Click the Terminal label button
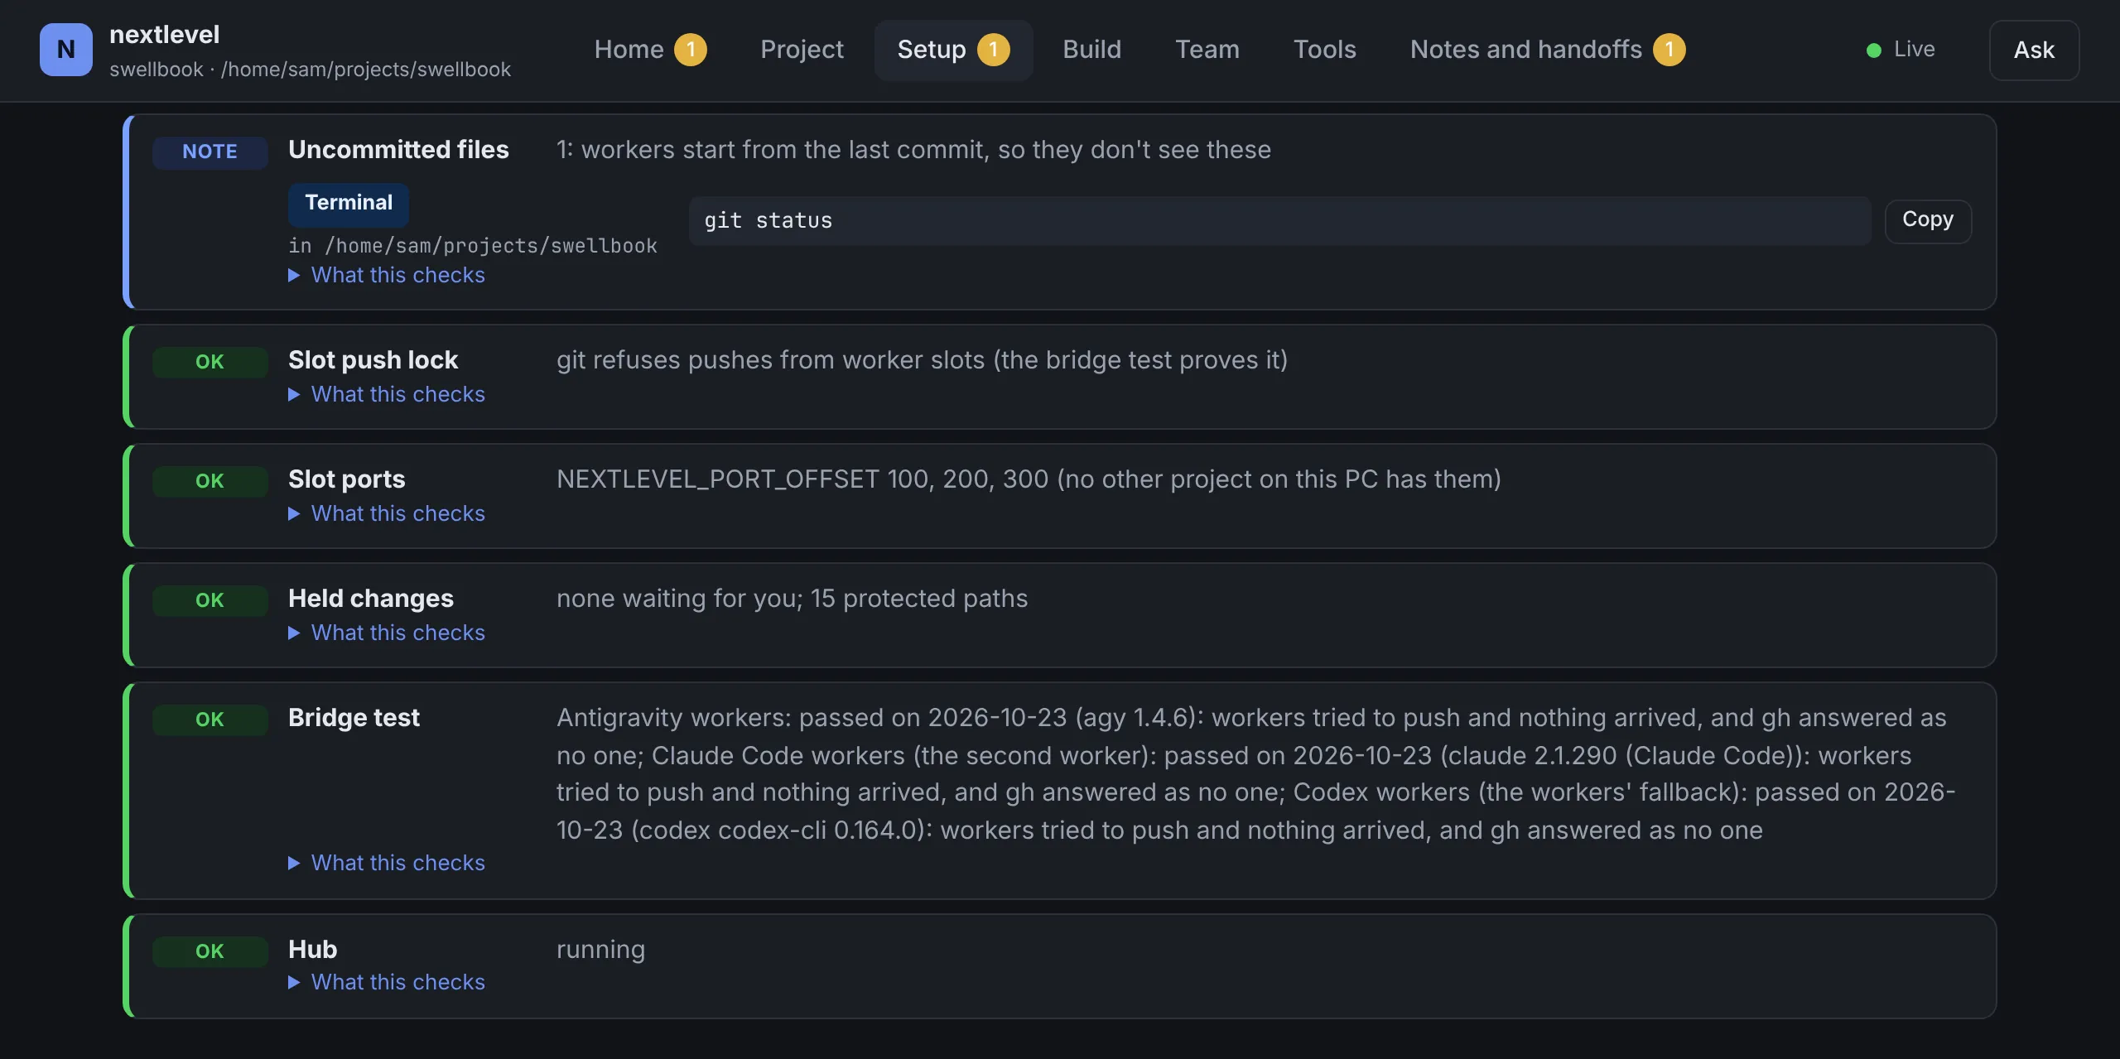The width and height of the screenshot is (2120, 1059). 349,204
